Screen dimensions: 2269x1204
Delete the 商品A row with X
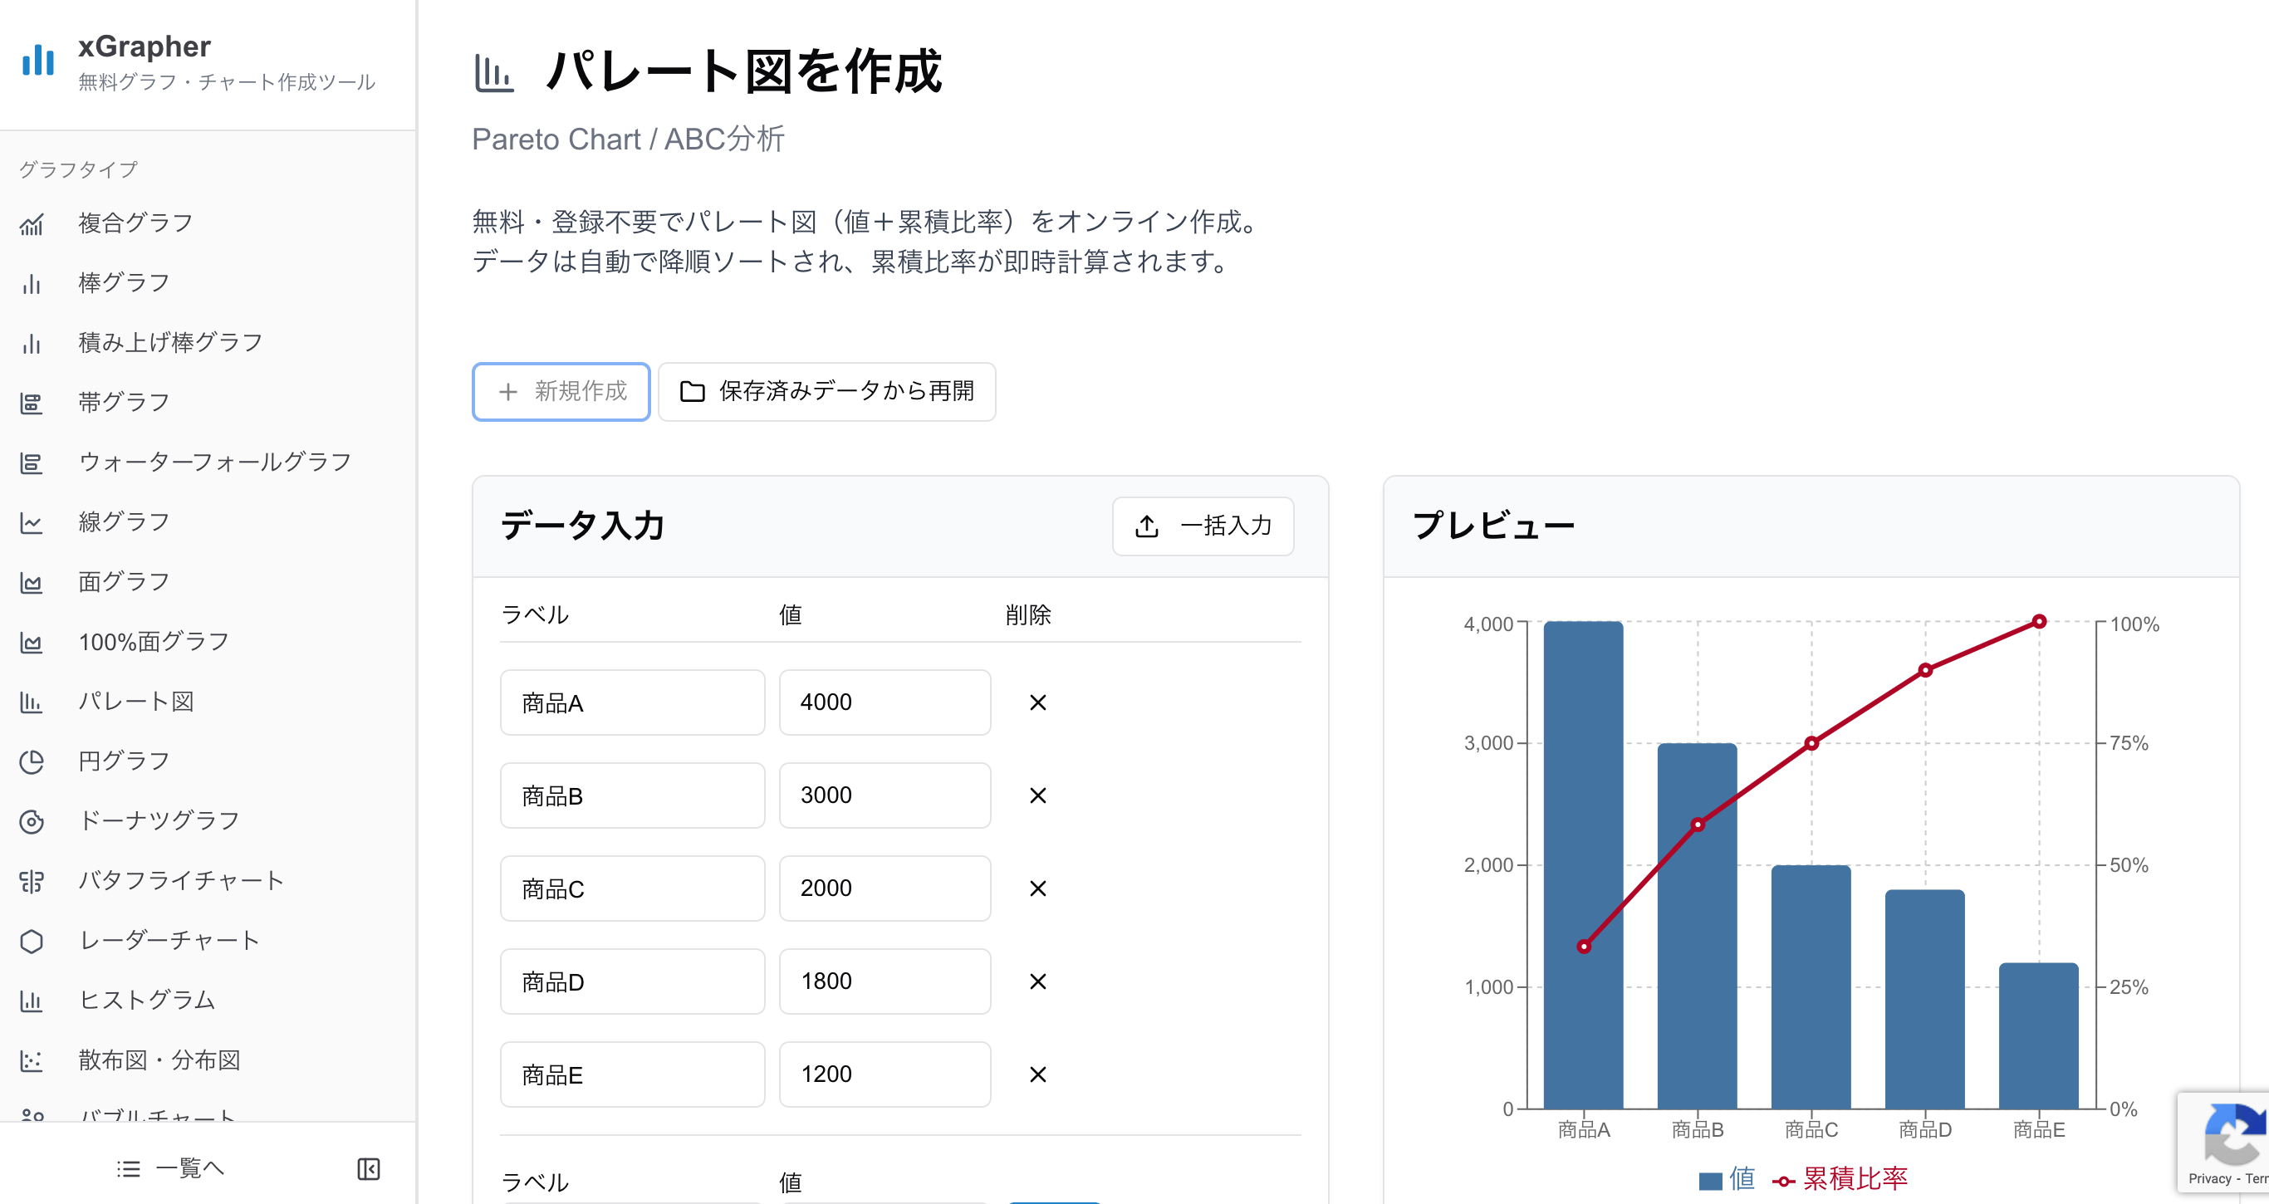point(1037,702)
